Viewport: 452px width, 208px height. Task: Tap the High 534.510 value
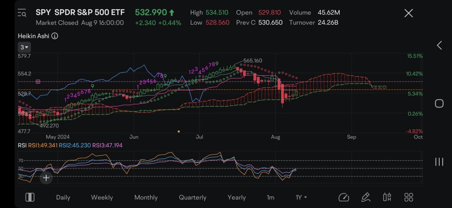pyautogui.click(x=217, y=12)
